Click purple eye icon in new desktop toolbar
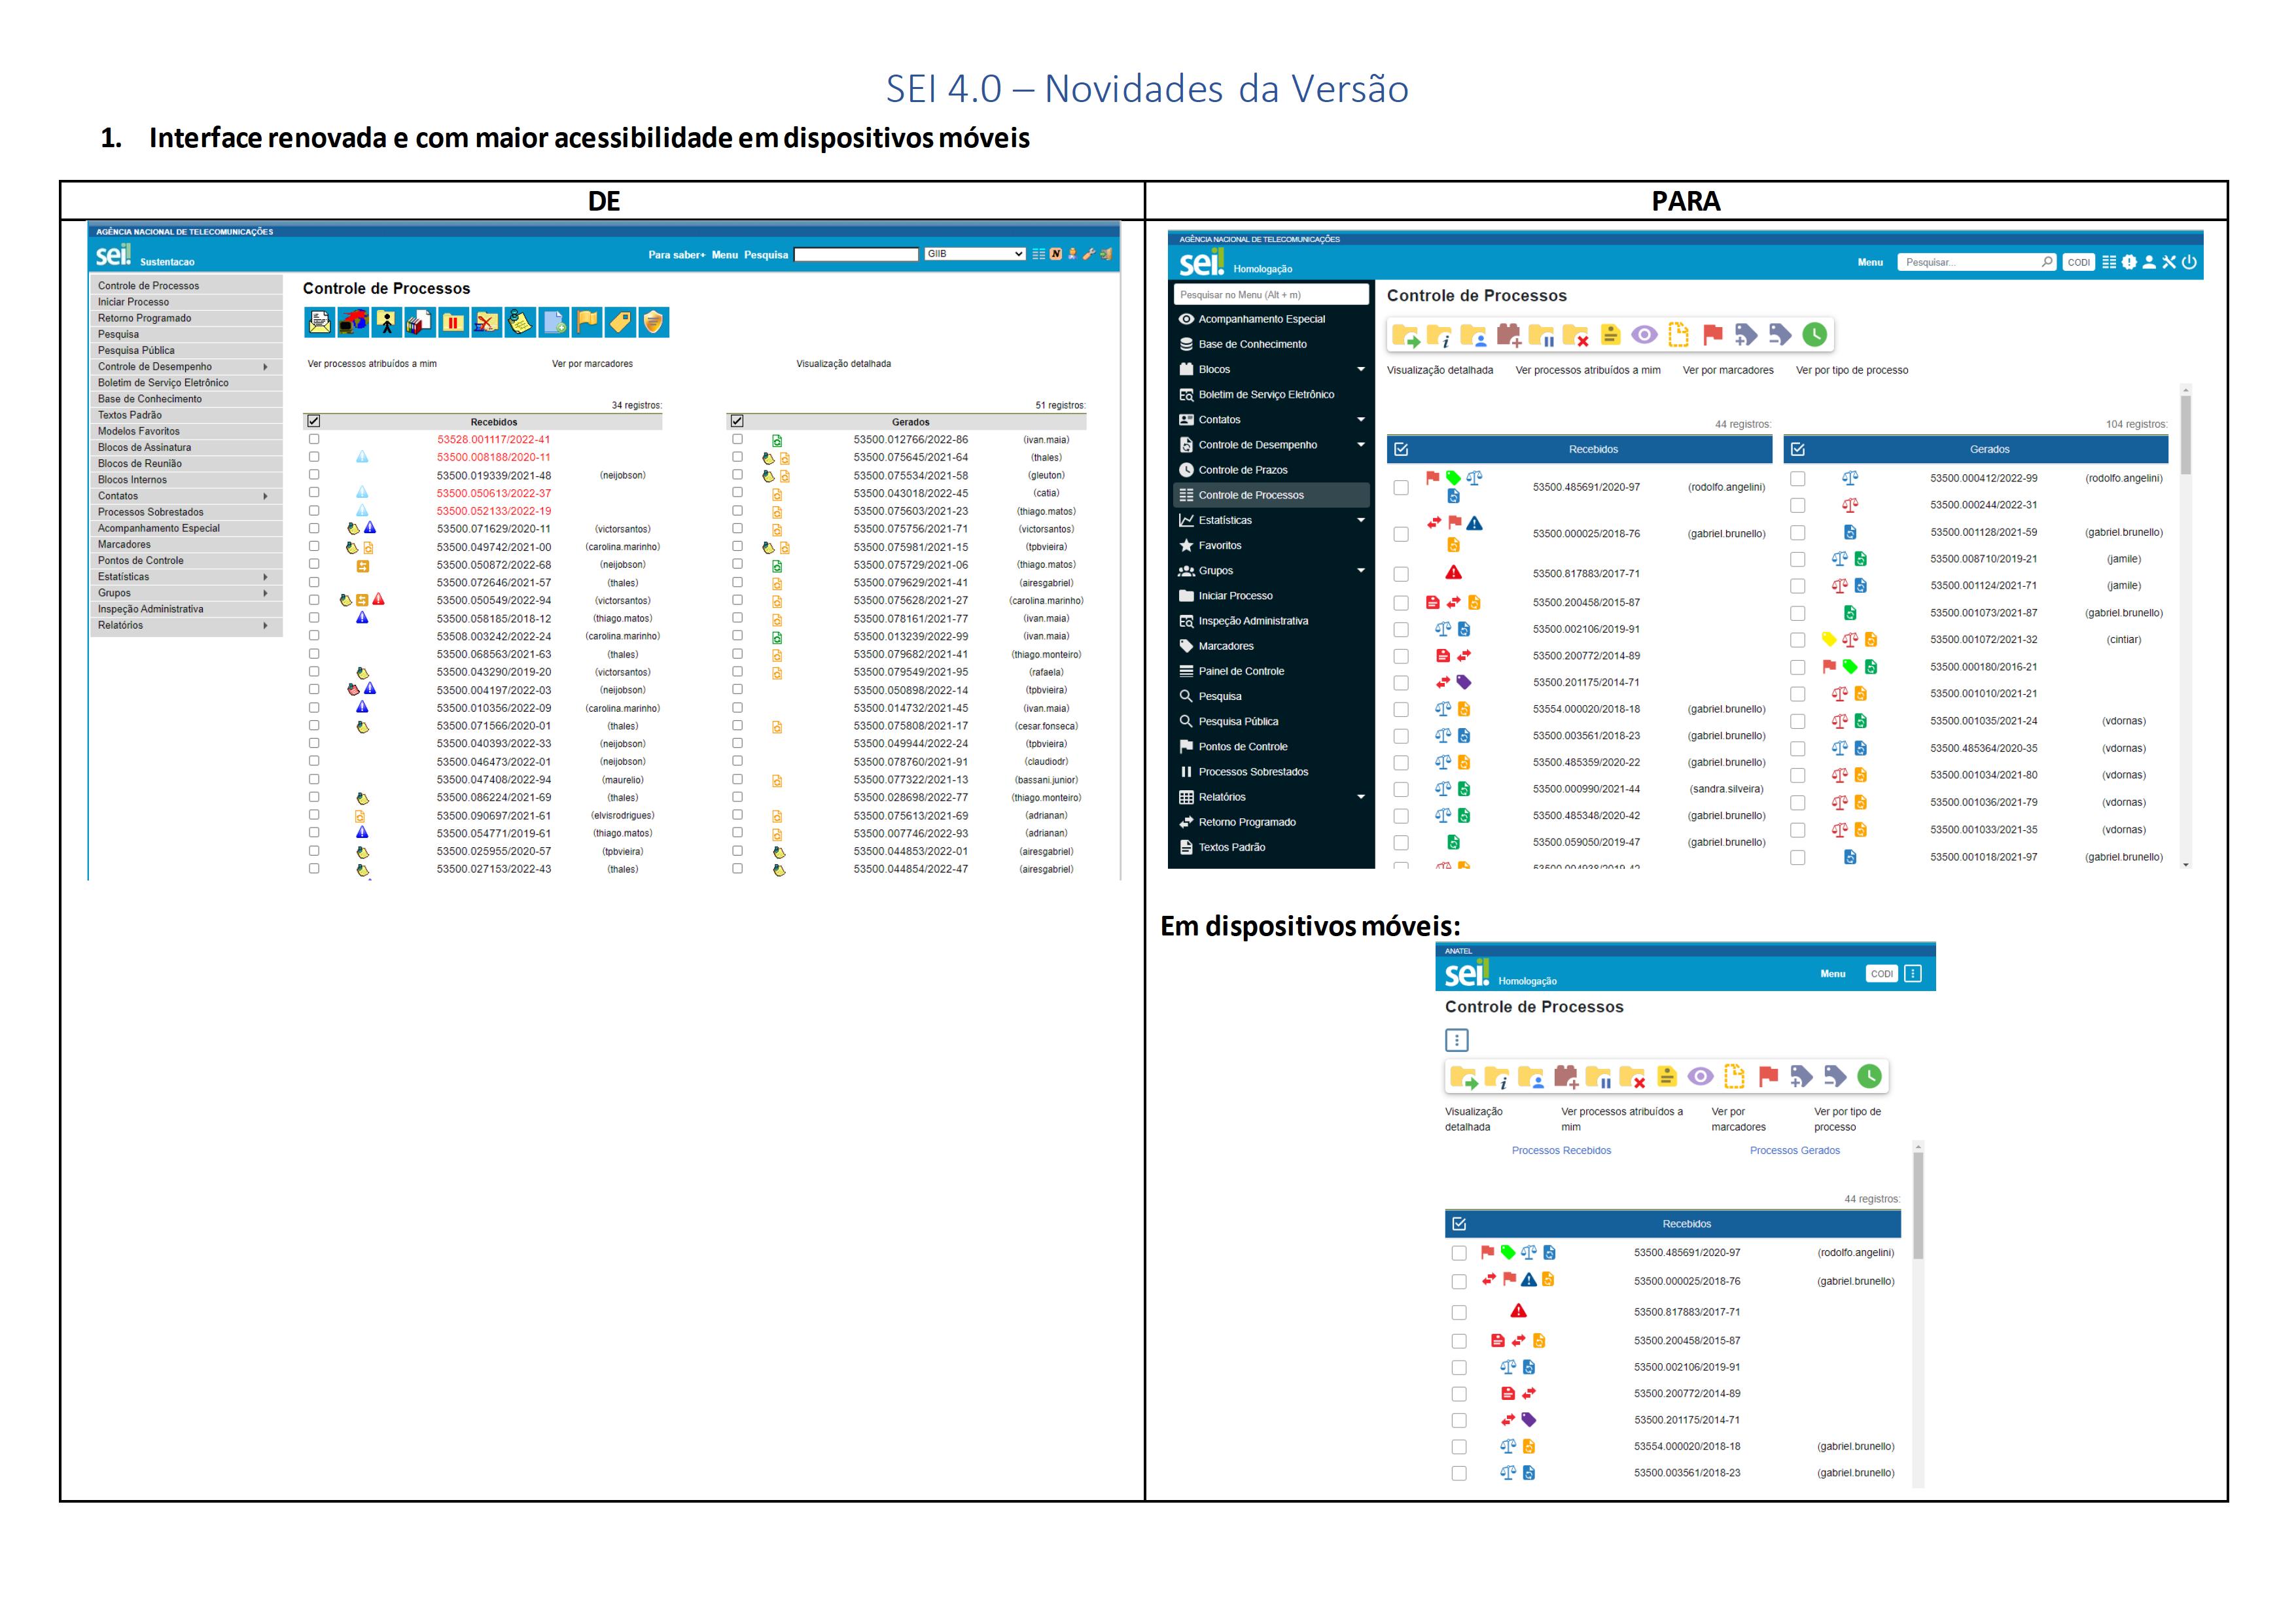Viewport: 2296px width, 1623px height. [x=1644, y=334]
